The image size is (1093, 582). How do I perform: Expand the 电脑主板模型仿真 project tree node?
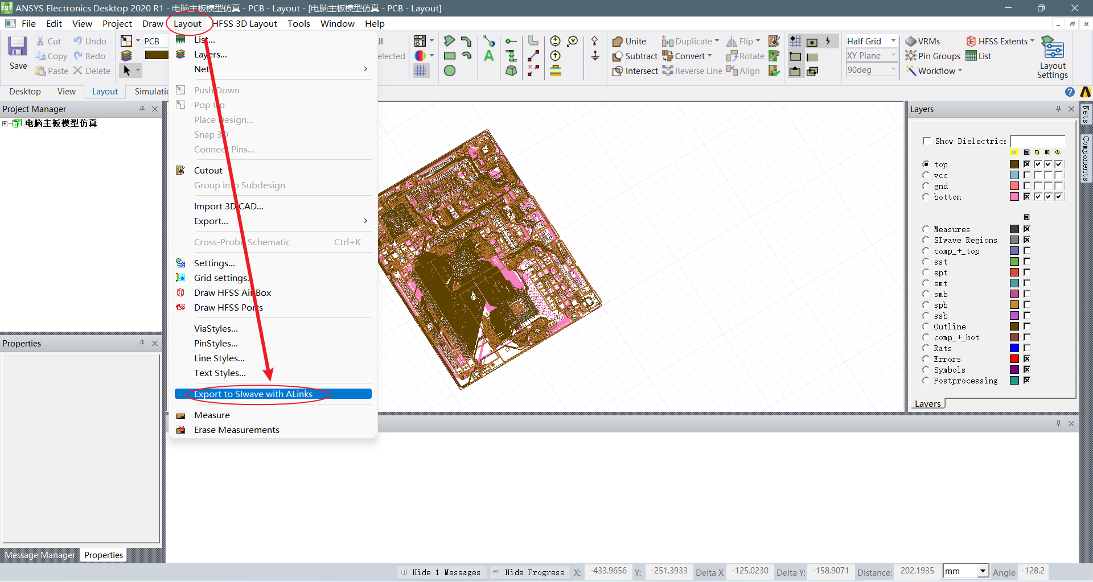[x=5, y=123]
